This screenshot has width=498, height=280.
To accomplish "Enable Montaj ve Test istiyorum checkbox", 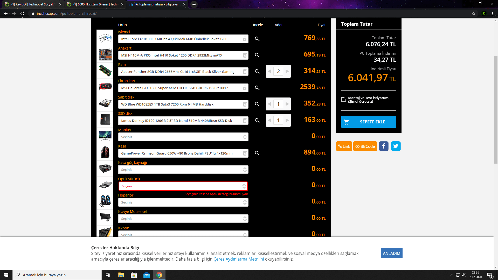I will 344,100.
